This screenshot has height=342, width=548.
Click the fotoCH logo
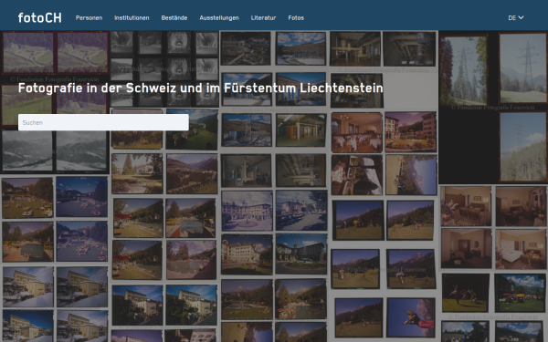click(x=40, y=18)
